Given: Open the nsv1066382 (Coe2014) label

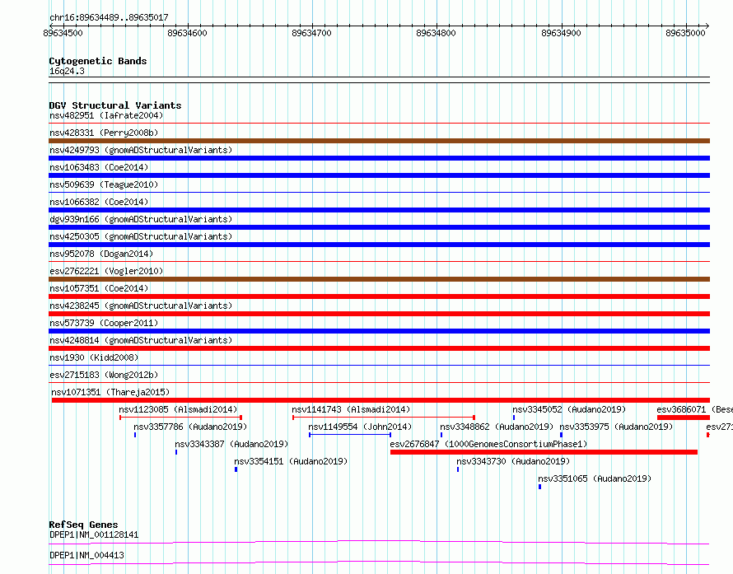Looking at the screenshot, I should click(99, 202).
